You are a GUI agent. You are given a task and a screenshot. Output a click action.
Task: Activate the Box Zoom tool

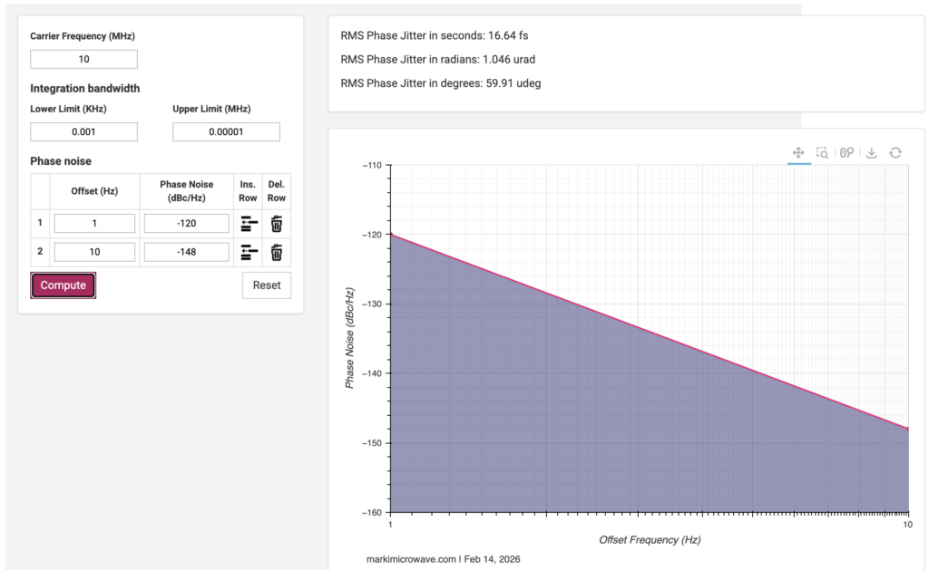point(822,153)
